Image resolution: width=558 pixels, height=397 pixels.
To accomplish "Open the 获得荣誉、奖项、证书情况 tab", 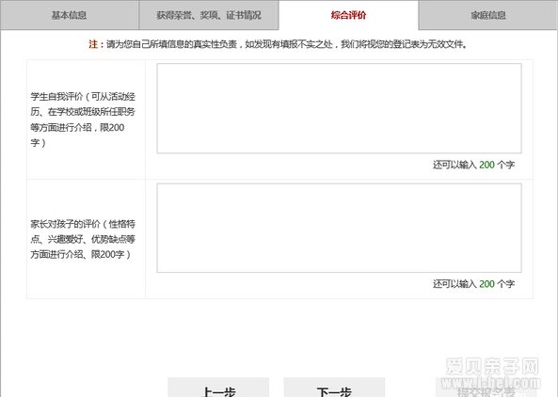I will pyautogui.click(x=209, y=15).
